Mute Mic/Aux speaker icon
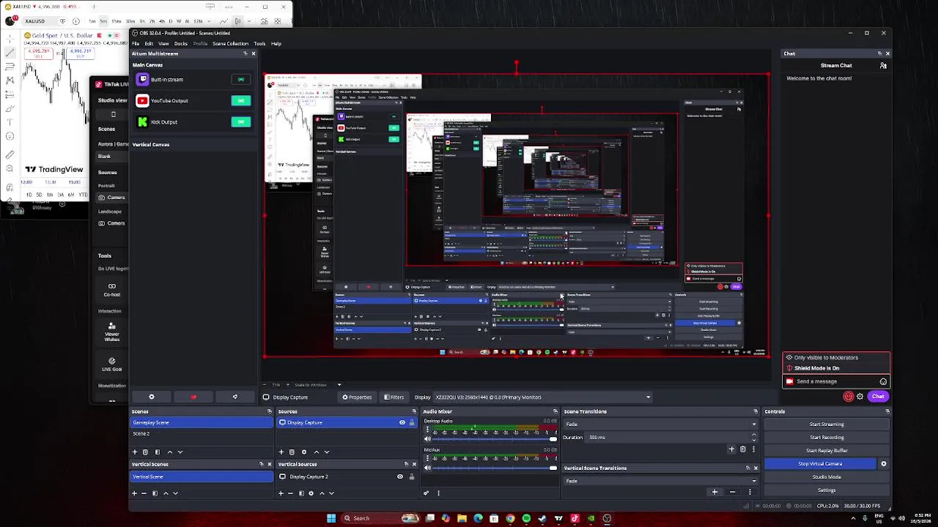 point(427,468)
